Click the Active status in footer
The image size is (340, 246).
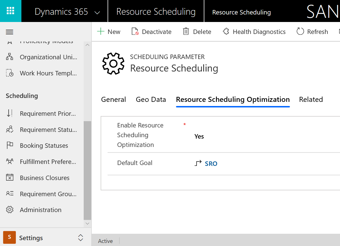pyautogui.click(x=105, y=241)
